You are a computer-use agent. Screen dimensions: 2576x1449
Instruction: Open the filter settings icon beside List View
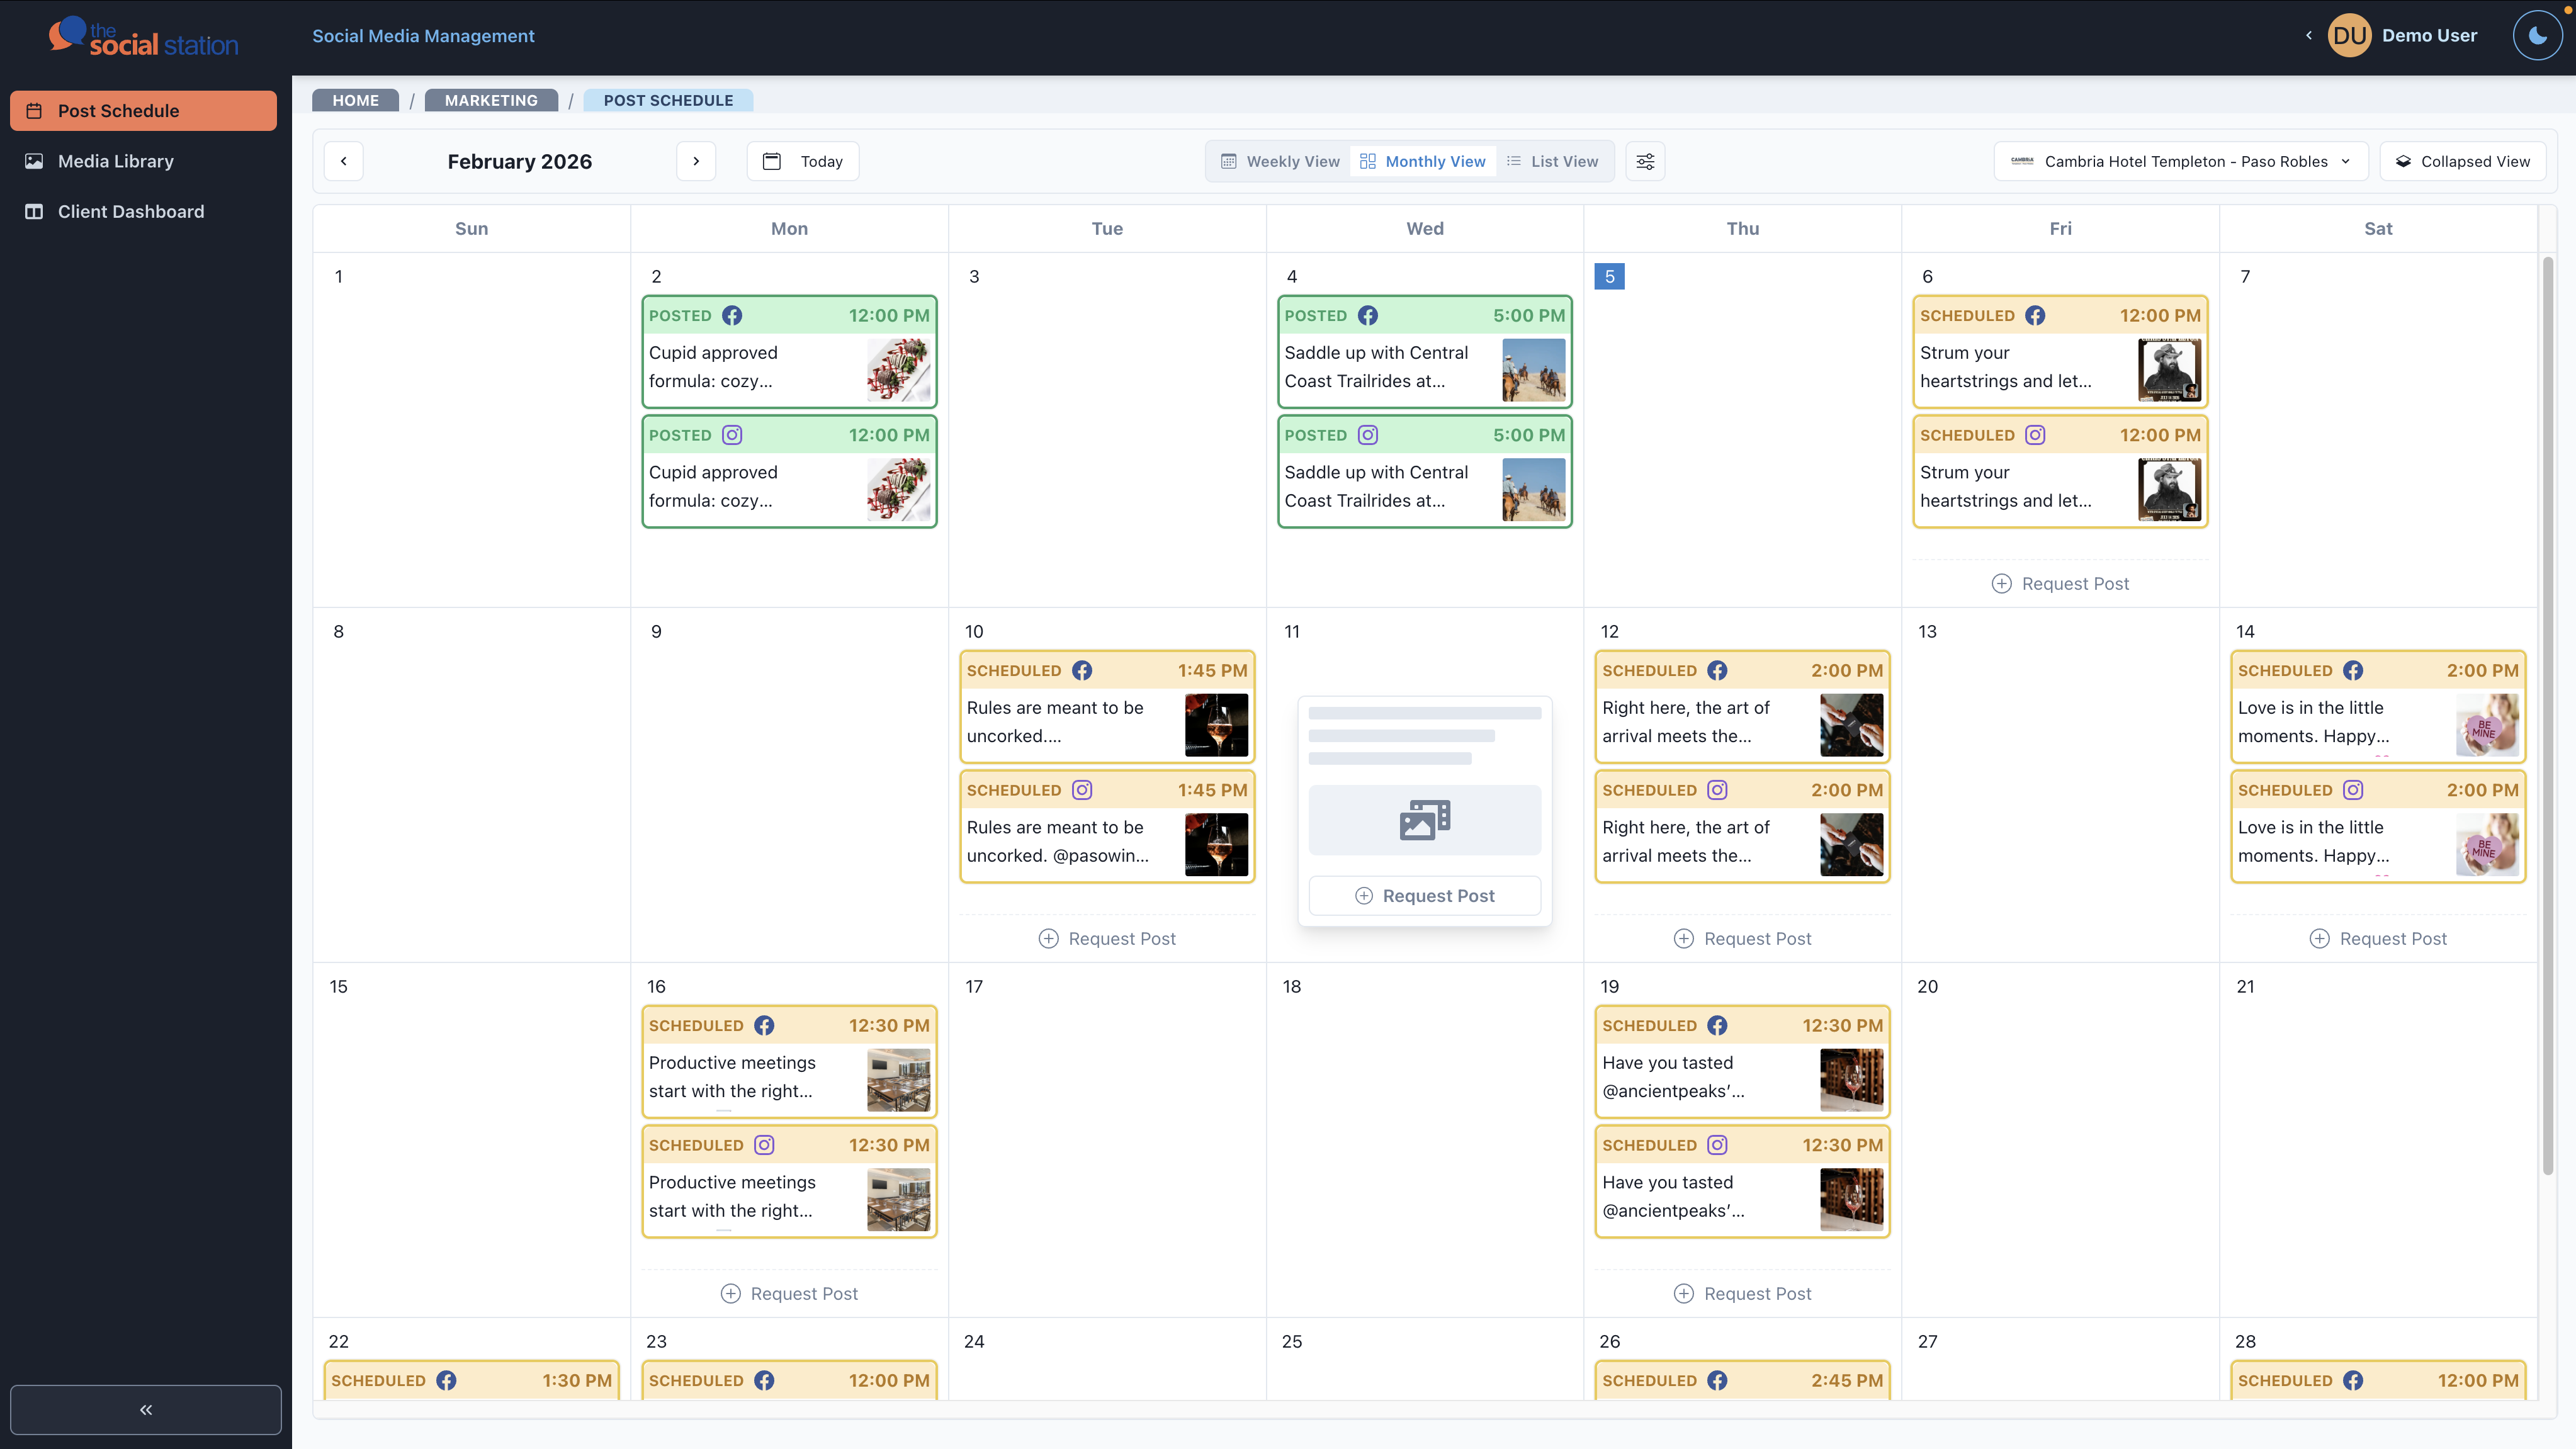[1644, 161]
